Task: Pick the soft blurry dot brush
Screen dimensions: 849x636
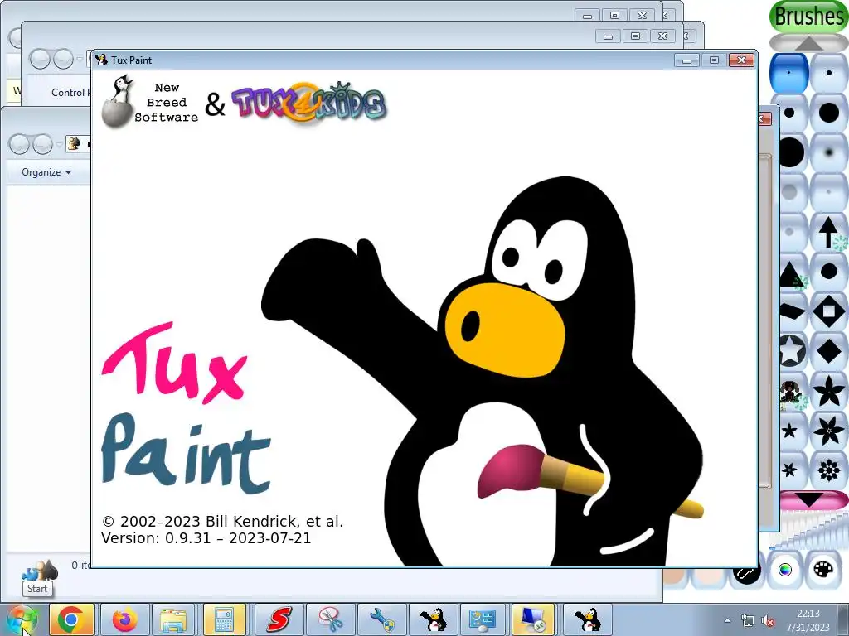Action: 829,152
